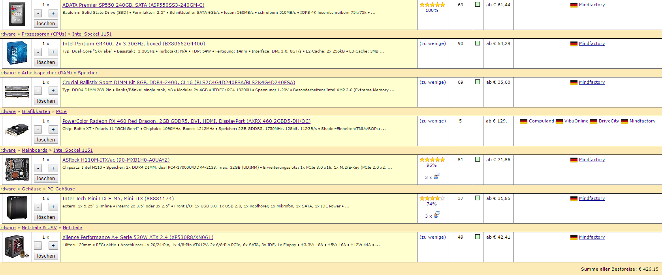Open Intel Pentium G4400 box thumbnail
The width and height of the screenshot is (662, 275).
click(x=17, y=53)
